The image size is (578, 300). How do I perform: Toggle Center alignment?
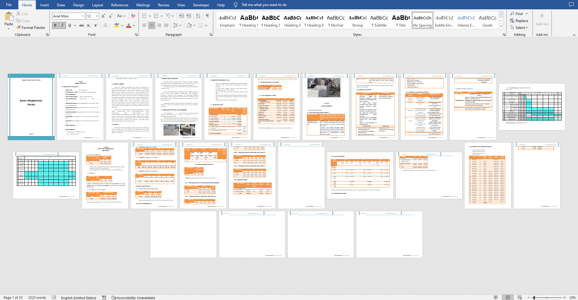click(x=152, y=25)
